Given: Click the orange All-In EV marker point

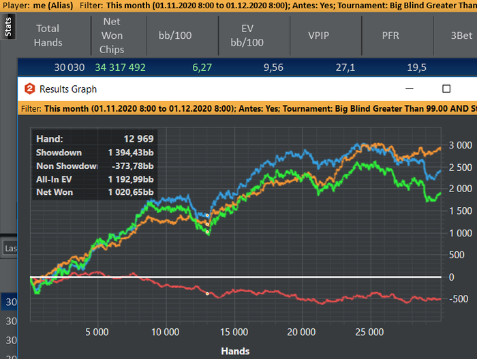Looking at the screenshot, I should pyautogui.click(x=207, y=224).
